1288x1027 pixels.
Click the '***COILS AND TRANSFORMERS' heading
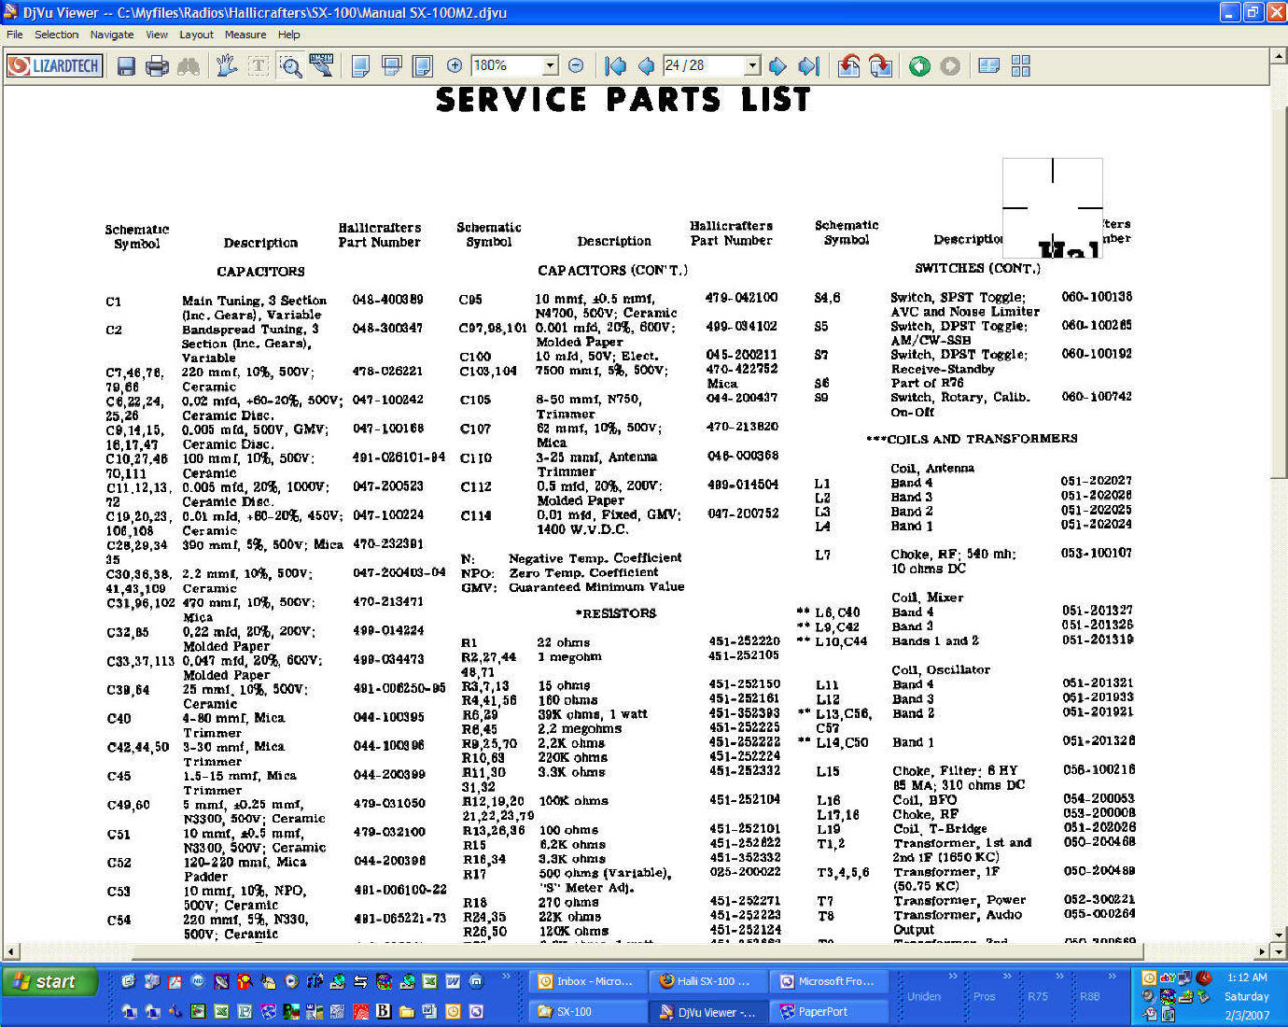(972, 439)
